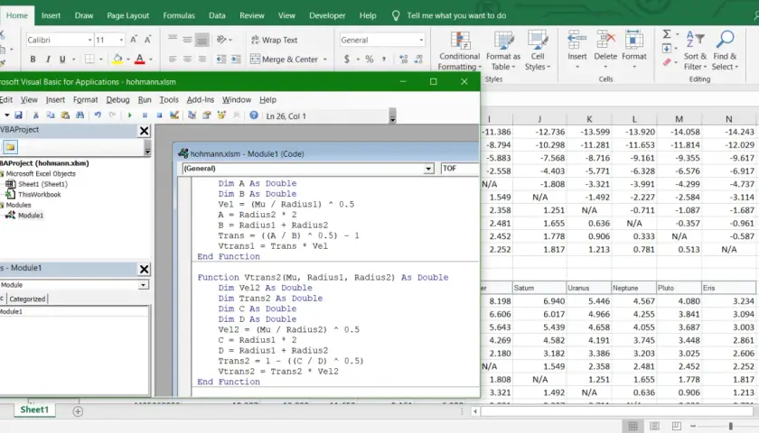Image resolution: width=759 pixels, height=433 pixels.
Task: Open the Add-Ins menu in VBA editor
Action: (x=201, y=99)
